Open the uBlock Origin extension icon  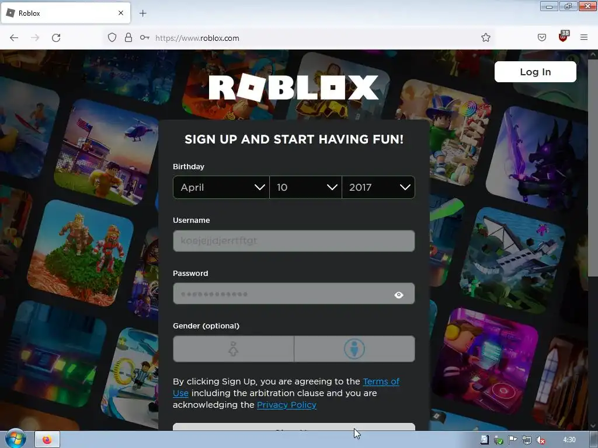click(564, 36)
